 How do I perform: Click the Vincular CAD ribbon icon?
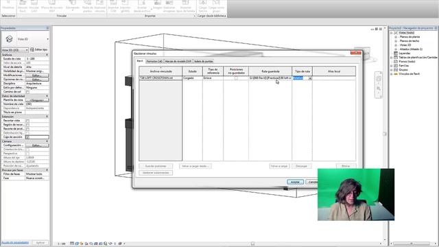[34, 6]
